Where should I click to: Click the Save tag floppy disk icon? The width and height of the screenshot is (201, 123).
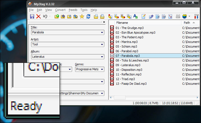(32, 16)
